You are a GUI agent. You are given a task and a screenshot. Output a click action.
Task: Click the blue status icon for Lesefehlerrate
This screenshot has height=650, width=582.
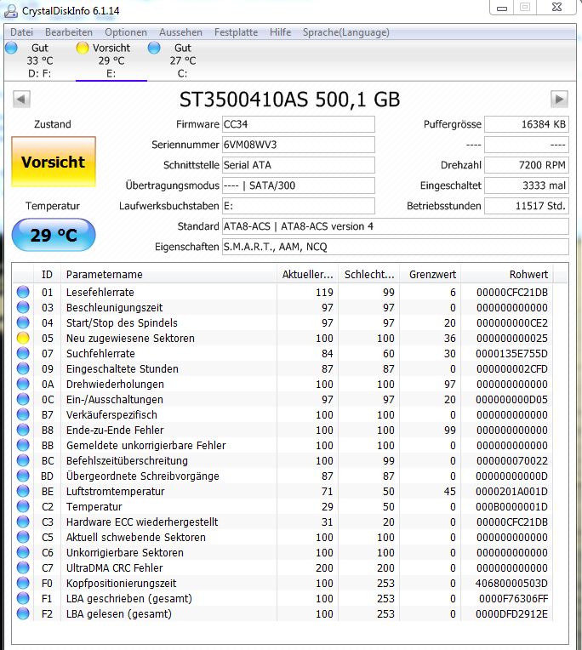point(23,292)
